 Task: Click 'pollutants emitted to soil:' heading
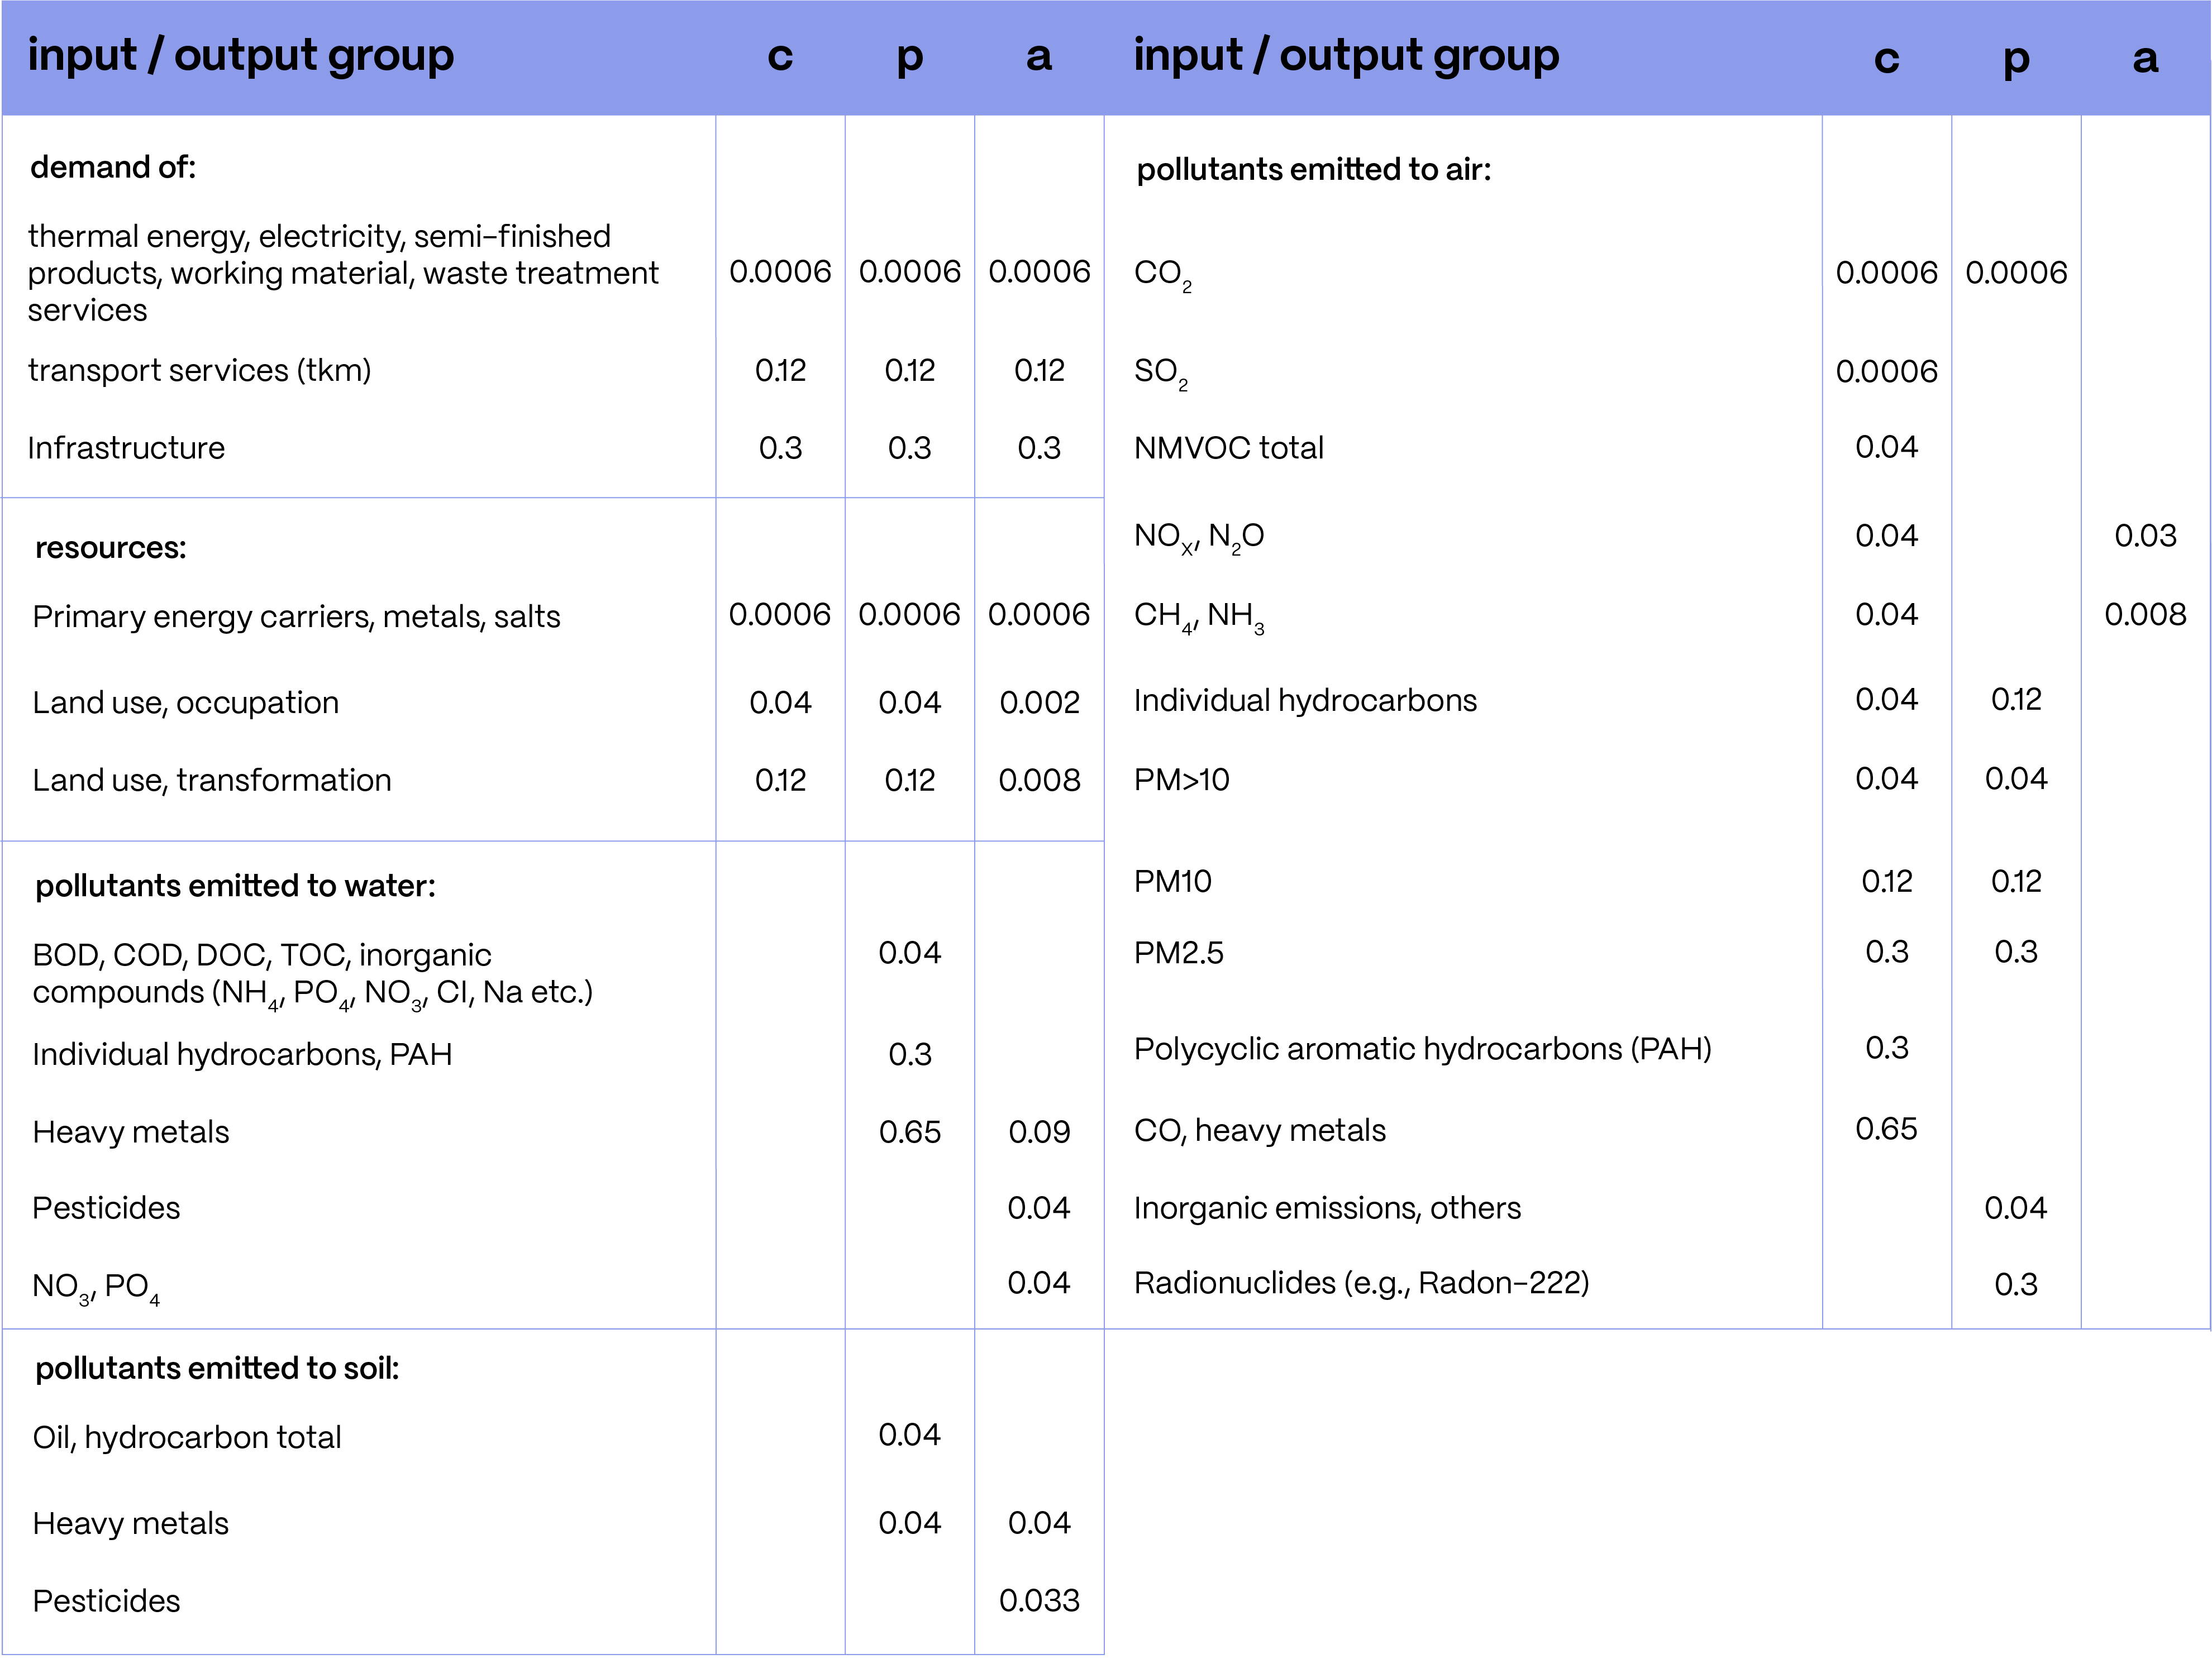(x=217, y=1368)
